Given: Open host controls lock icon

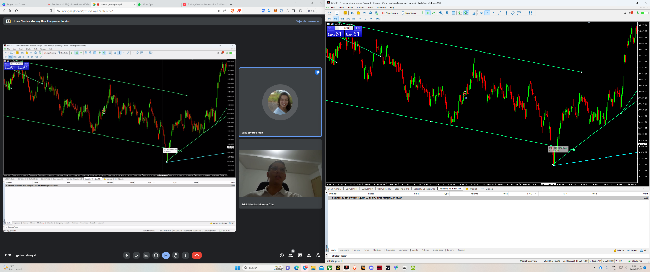Looking at the screenshot, I should (x=318, y=255).
